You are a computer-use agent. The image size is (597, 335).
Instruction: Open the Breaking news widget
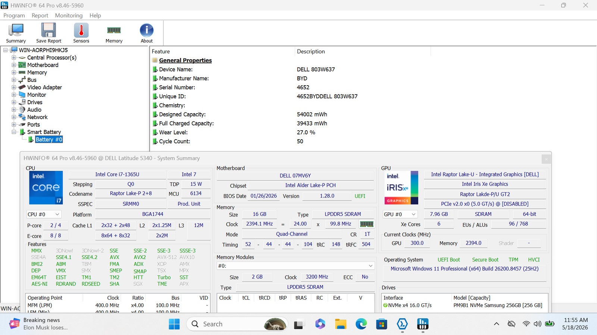[39, 324]
